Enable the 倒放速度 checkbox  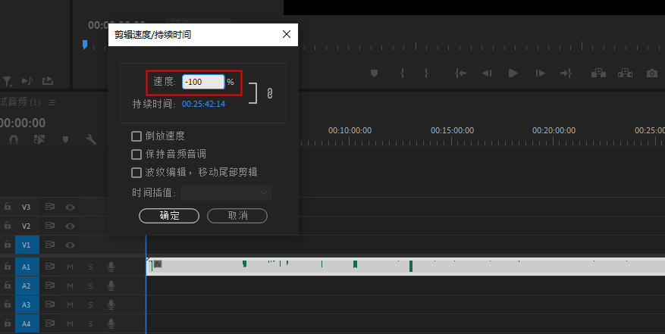pos(136,136)
